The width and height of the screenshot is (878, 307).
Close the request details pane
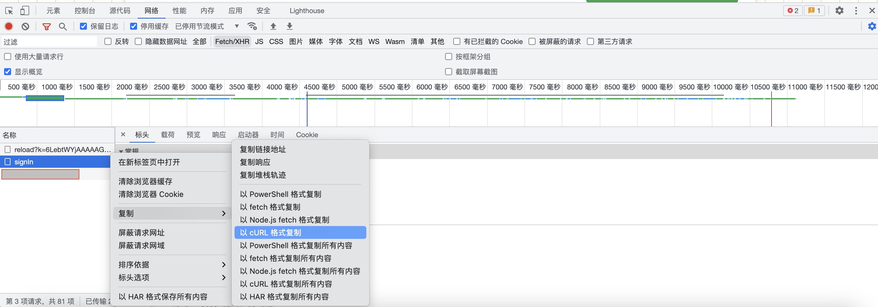pyautogui.click(x=123, y=135)
